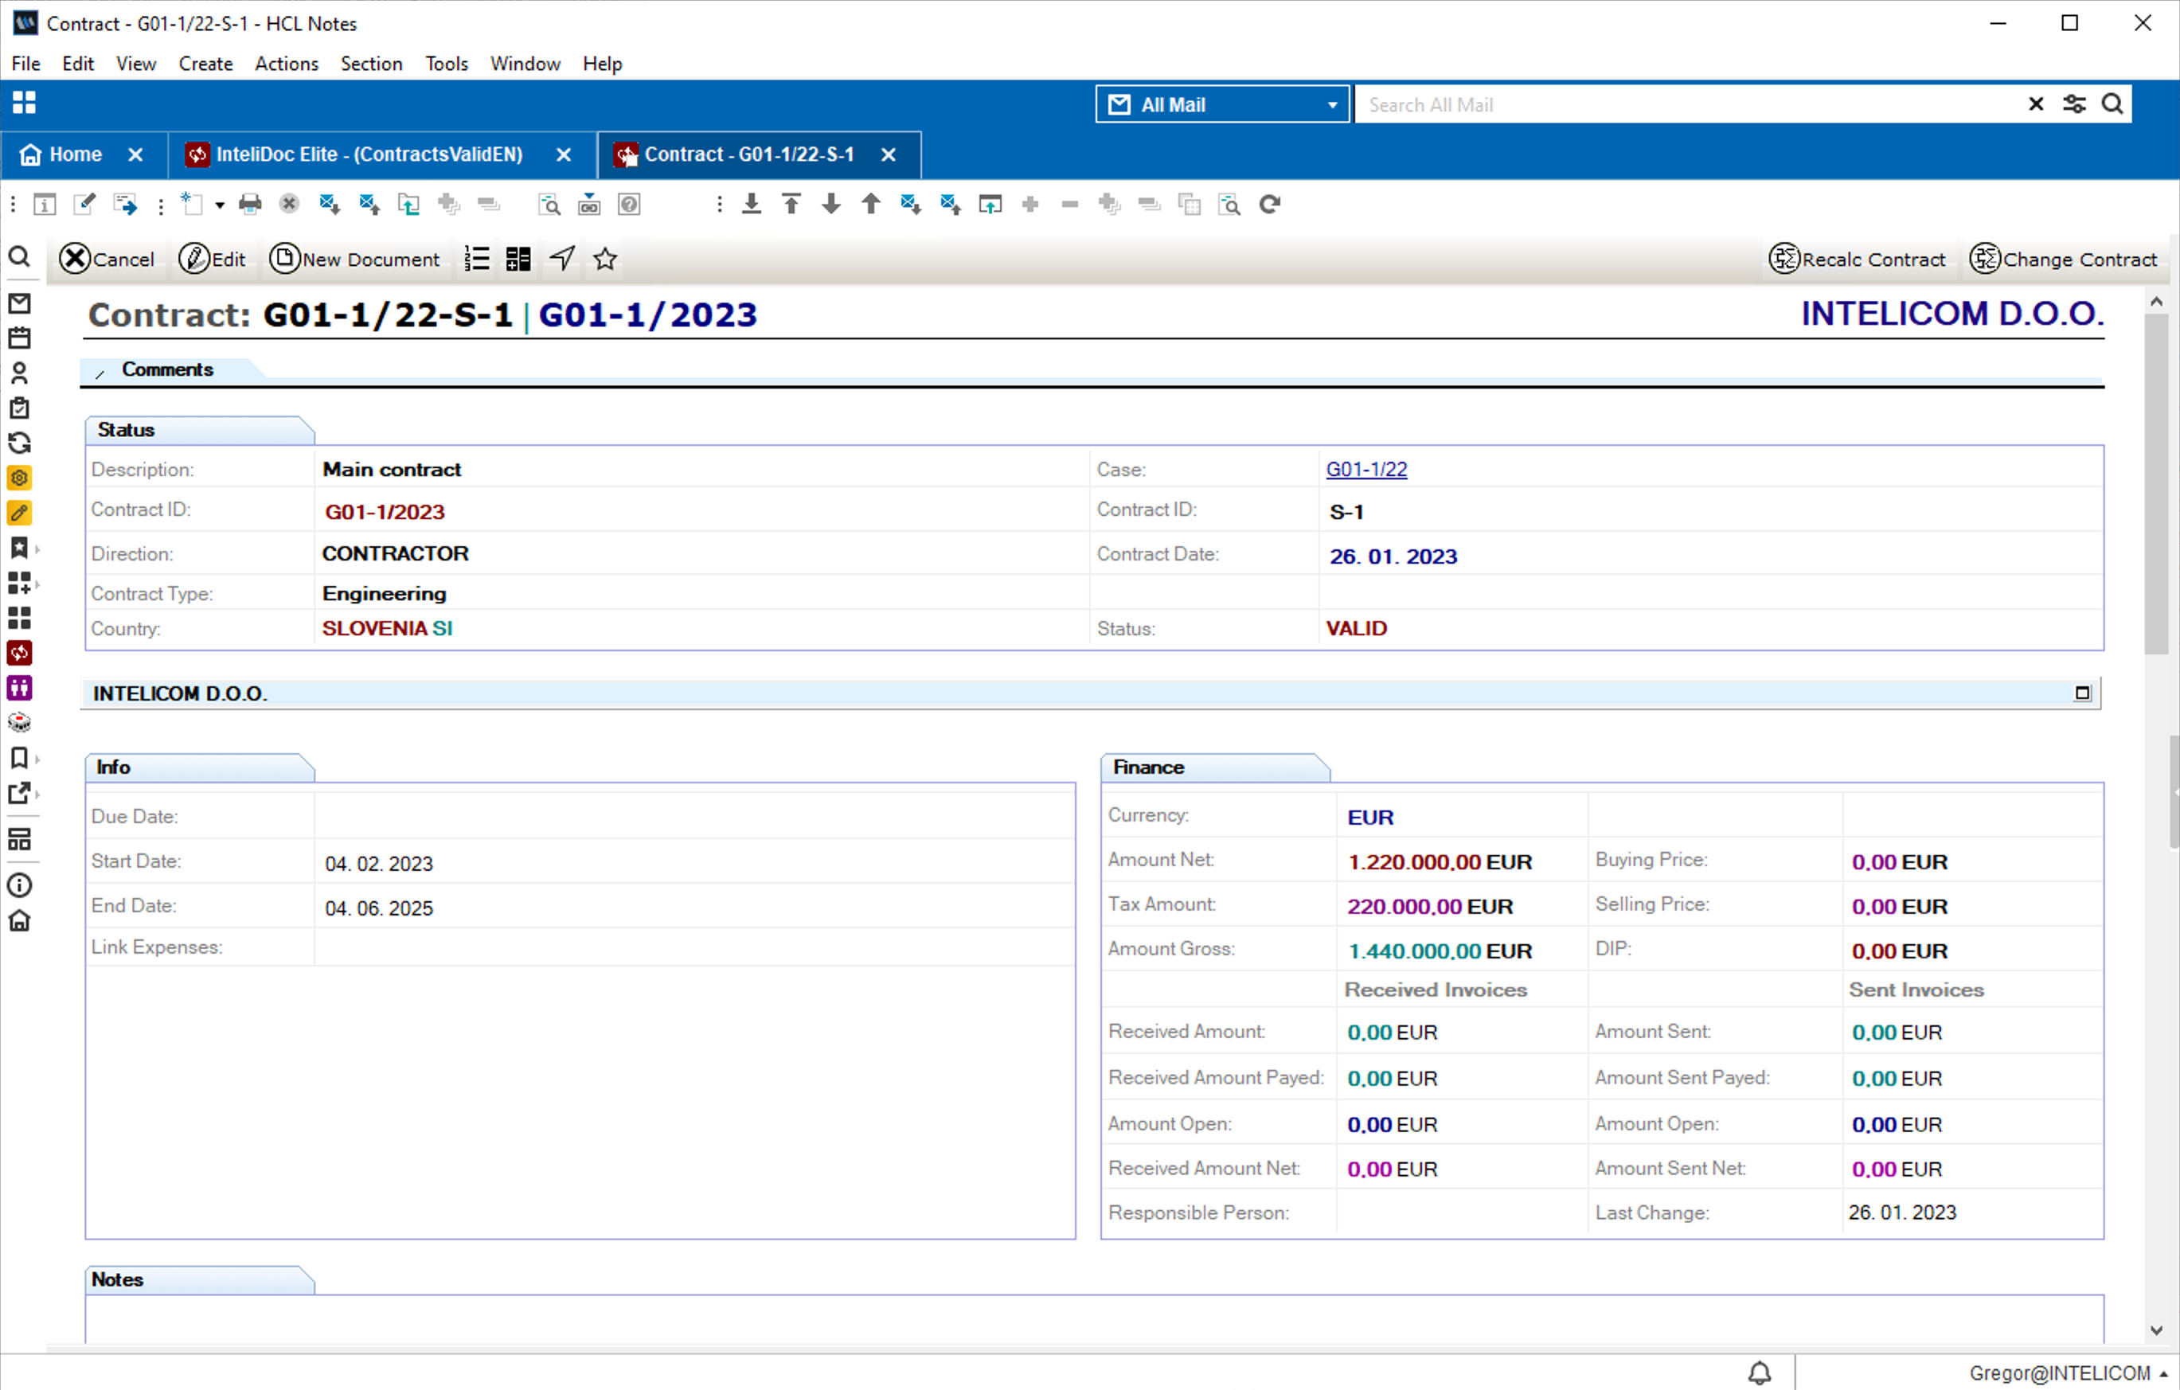Click the navigate-to-first up arrow with bar
The width and height of the screenshot is (2180, 1390).
click(x=791, y=205)
